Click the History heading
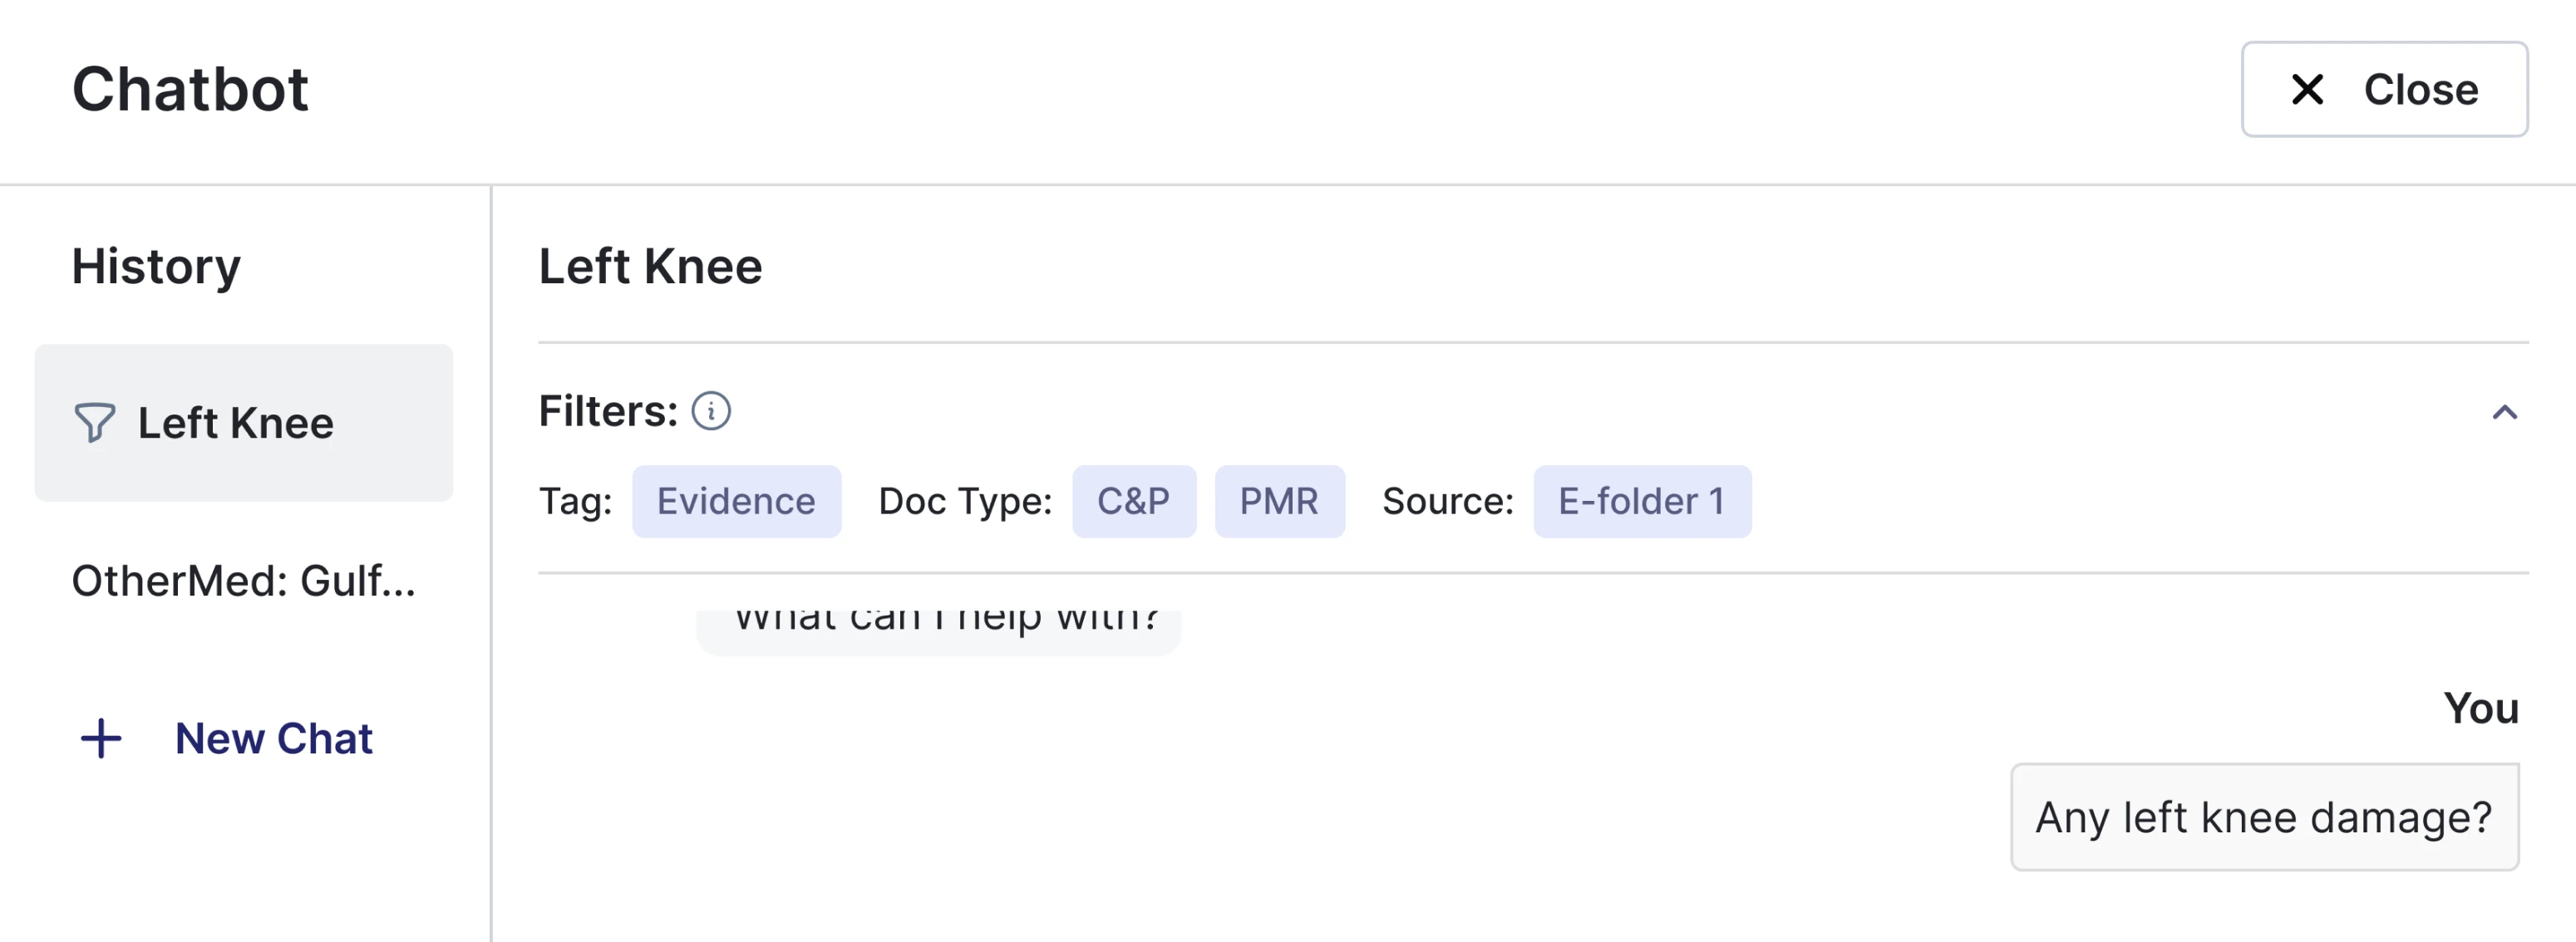 (x=156, y=266)
